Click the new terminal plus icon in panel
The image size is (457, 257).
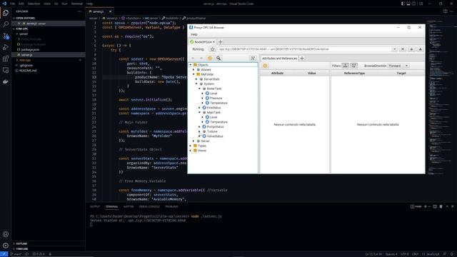click(x=426, y=206)
